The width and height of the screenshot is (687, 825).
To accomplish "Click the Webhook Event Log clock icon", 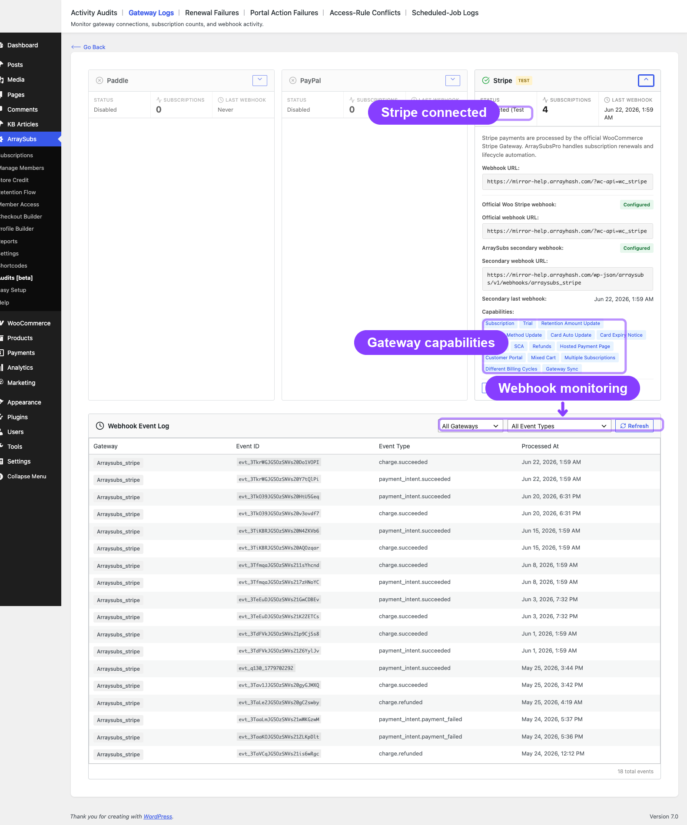I will pos(100,426).
